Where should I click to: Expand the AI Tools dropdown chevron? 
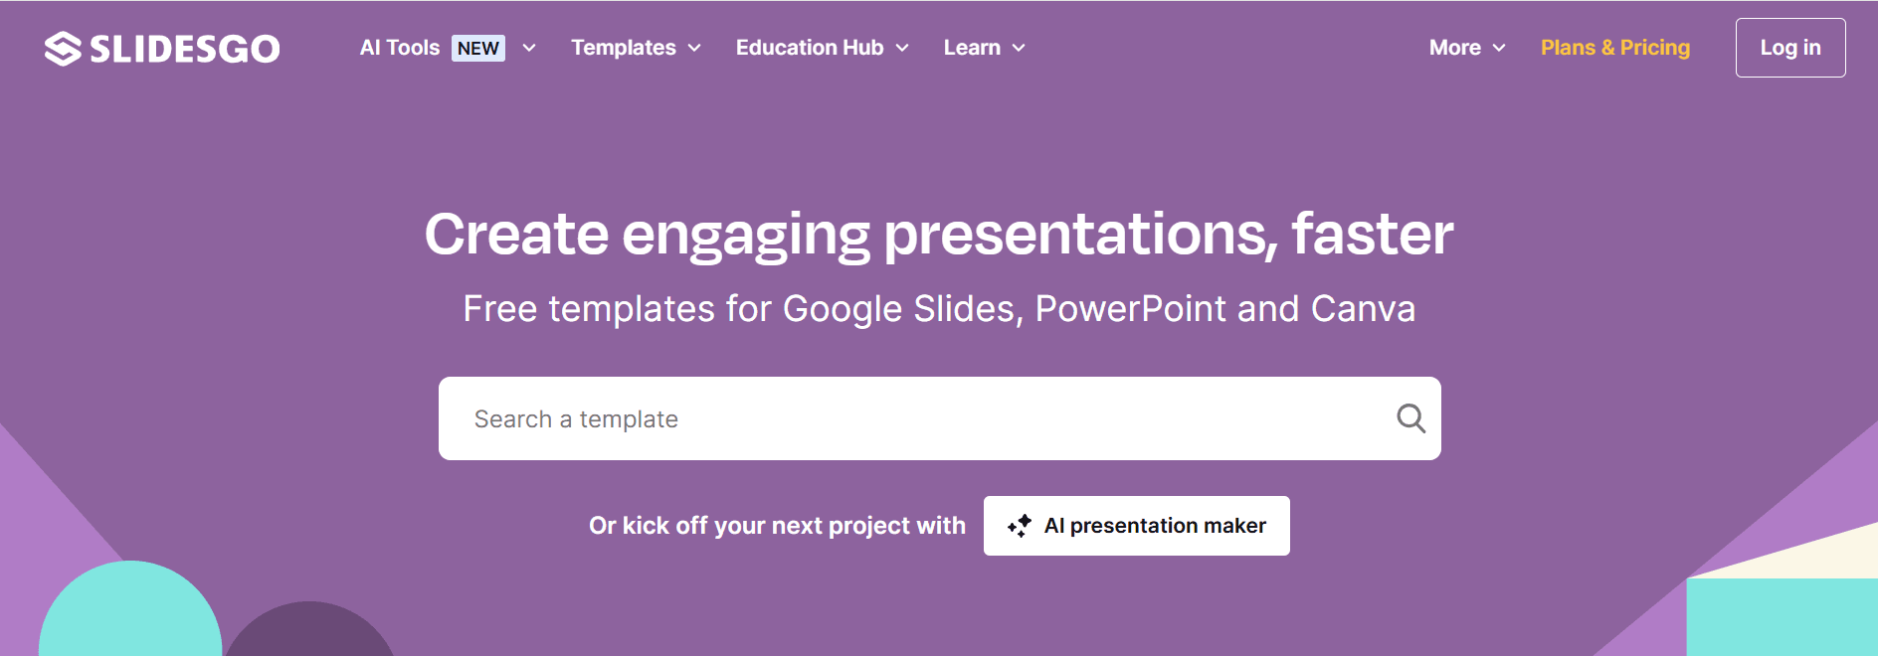(x=529, y=48)
